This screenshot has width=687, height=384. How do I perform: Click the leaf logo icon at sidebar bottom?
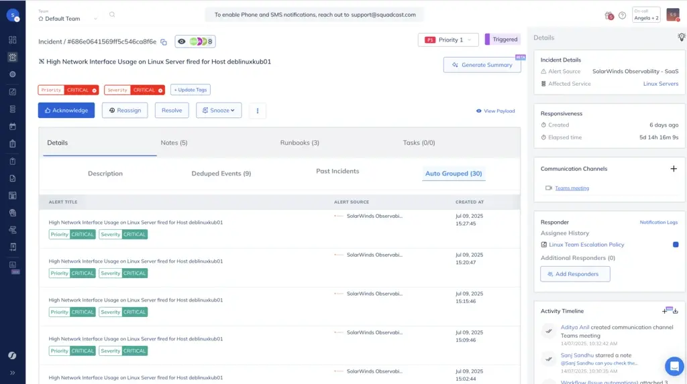12,356
